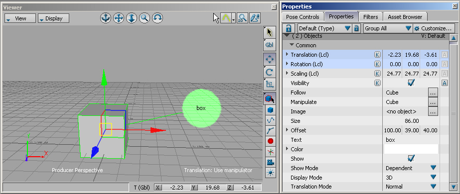The width and height of the screenshot is (460, 194).
Task: Open the Display dropdown in Viewer
Action: (x=54, y=18)
